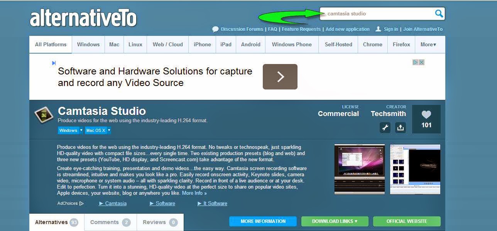Image resolution: width=497 pixels, height=231 pixels.
Task: Open the Download Links dropdown button
Action: (335, 221)
